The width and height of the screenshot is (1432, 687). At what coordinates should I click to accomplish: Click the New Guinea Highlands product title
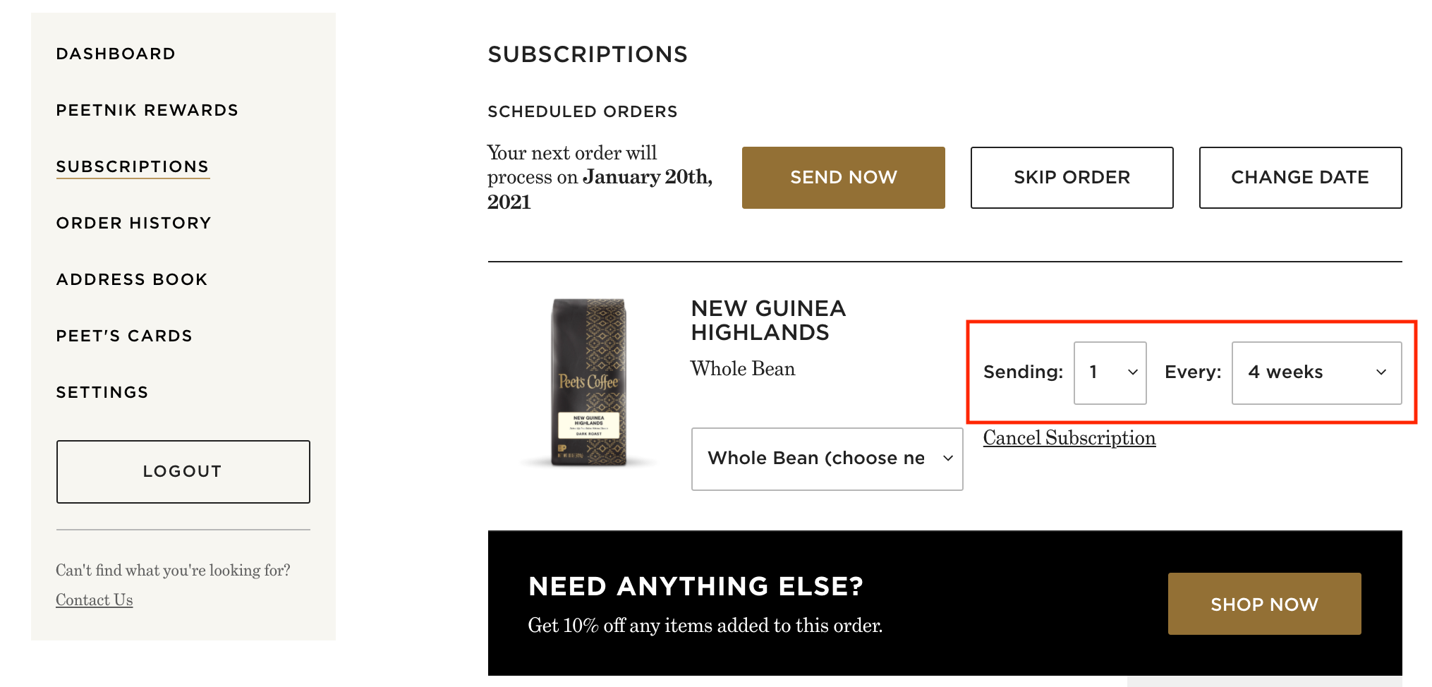click(768, 320)
